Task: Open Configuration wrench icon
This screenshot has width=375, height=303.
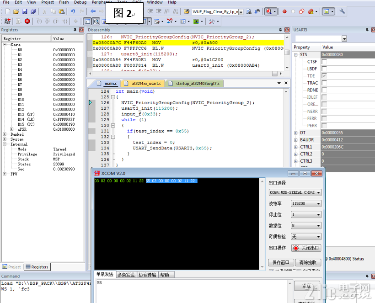Action: 342,11
